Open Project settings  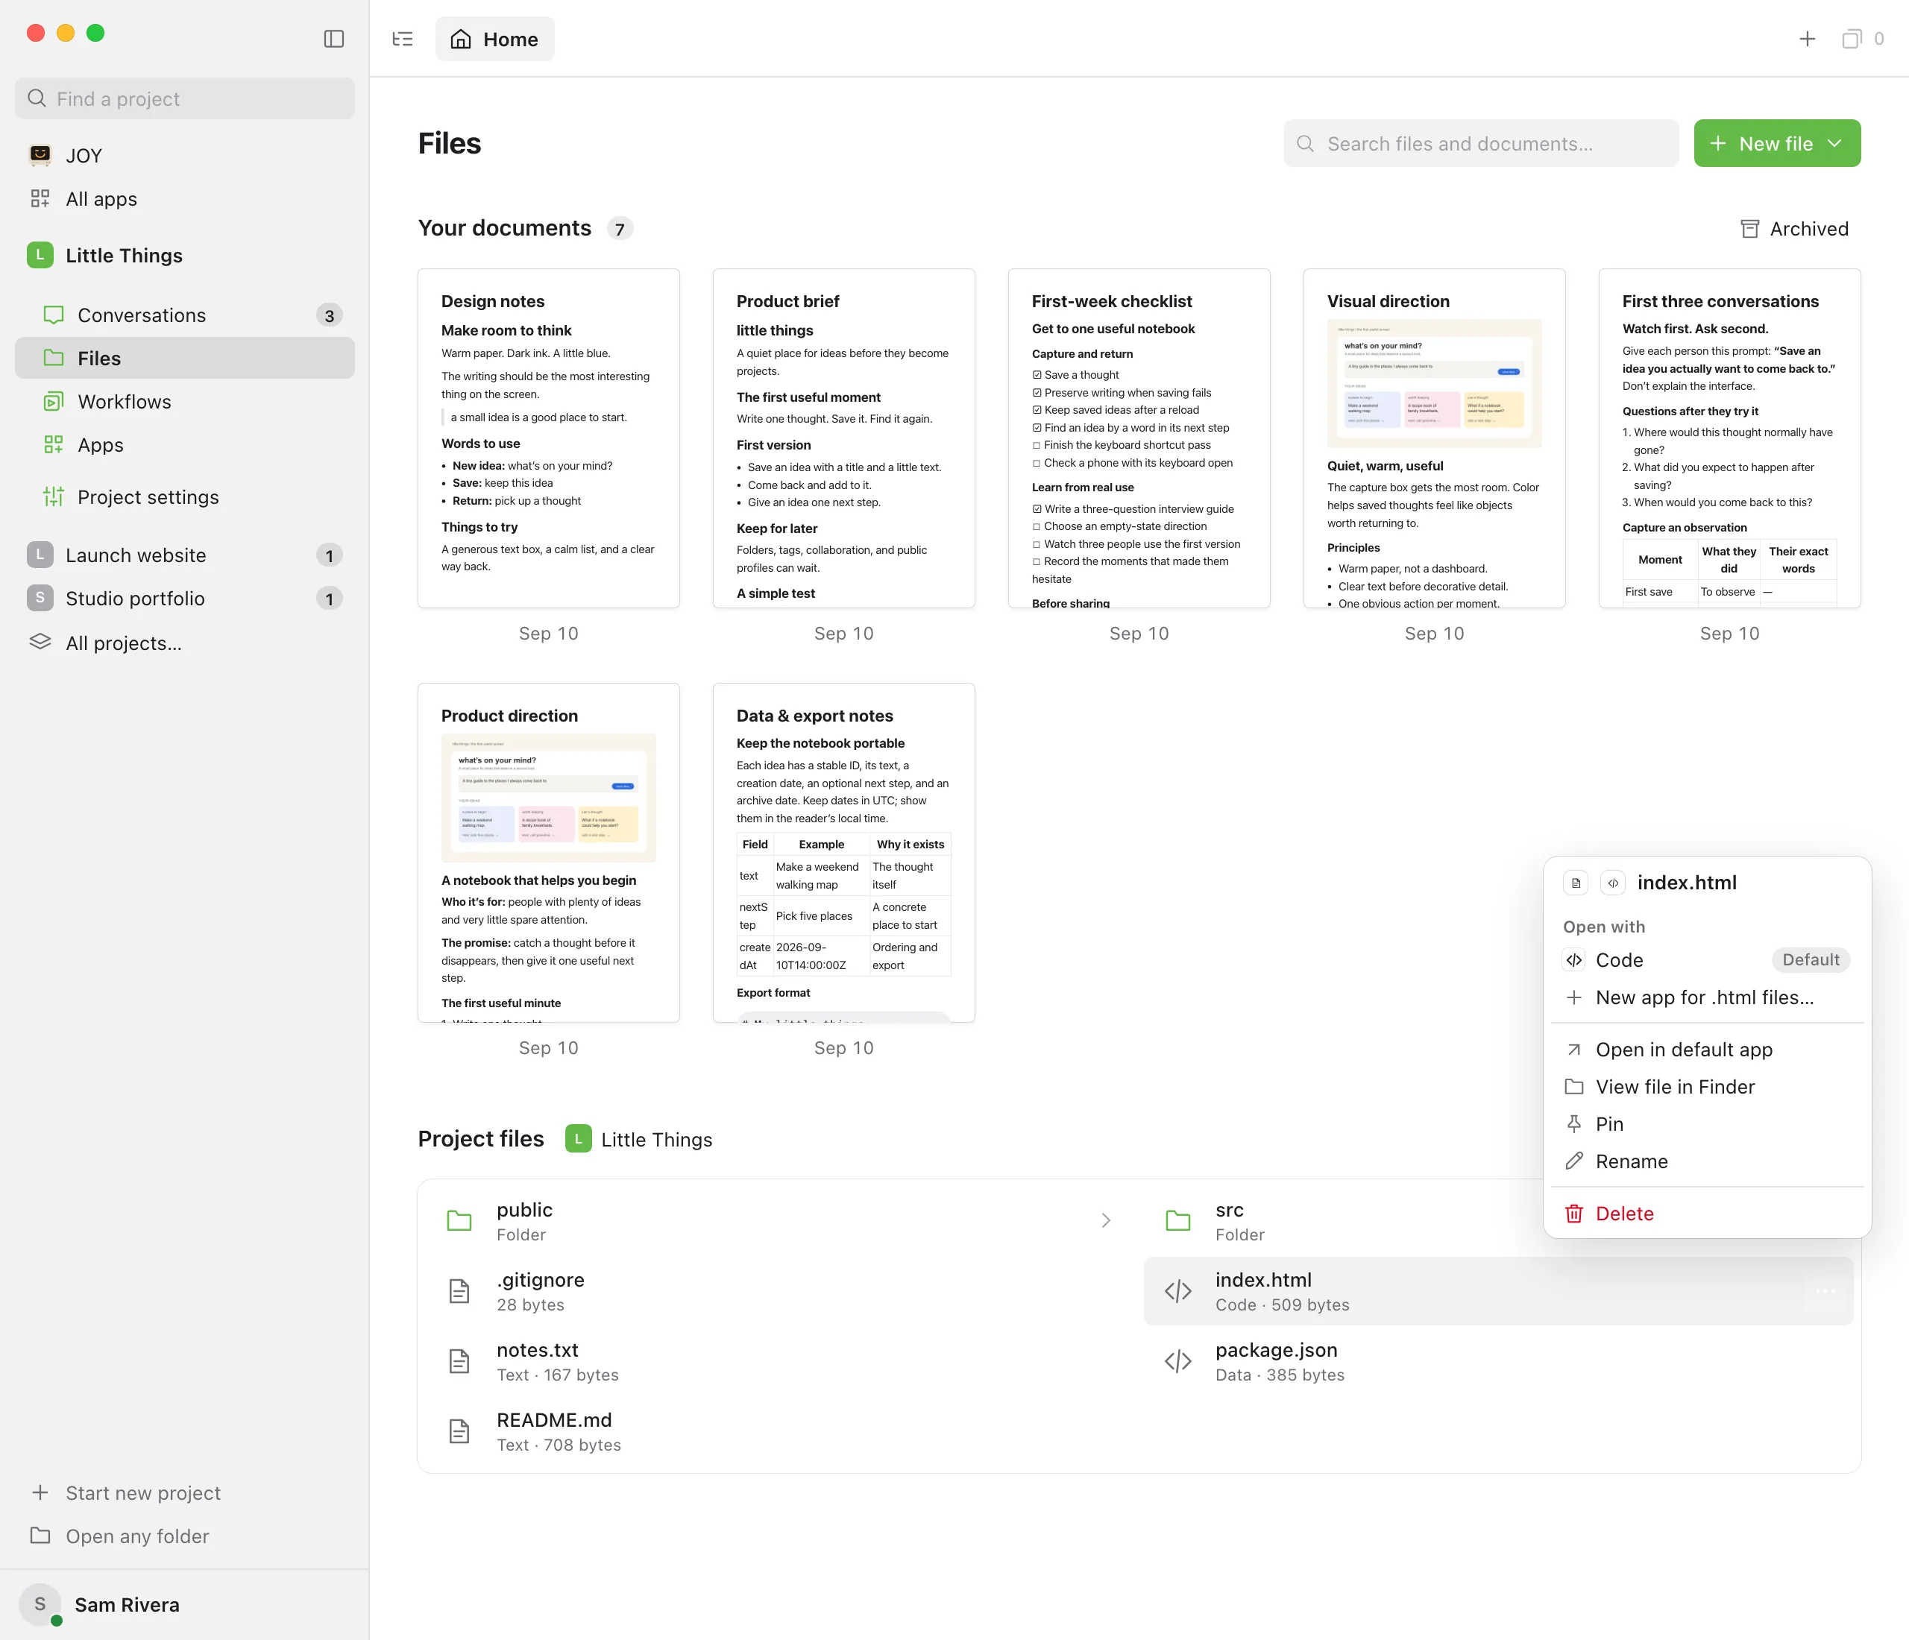(184, 497)
